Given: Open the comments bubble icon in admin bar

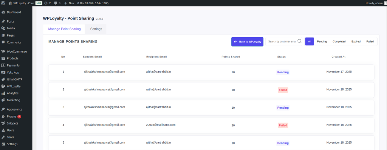Looking at the screenshot, I should (56, 3).
